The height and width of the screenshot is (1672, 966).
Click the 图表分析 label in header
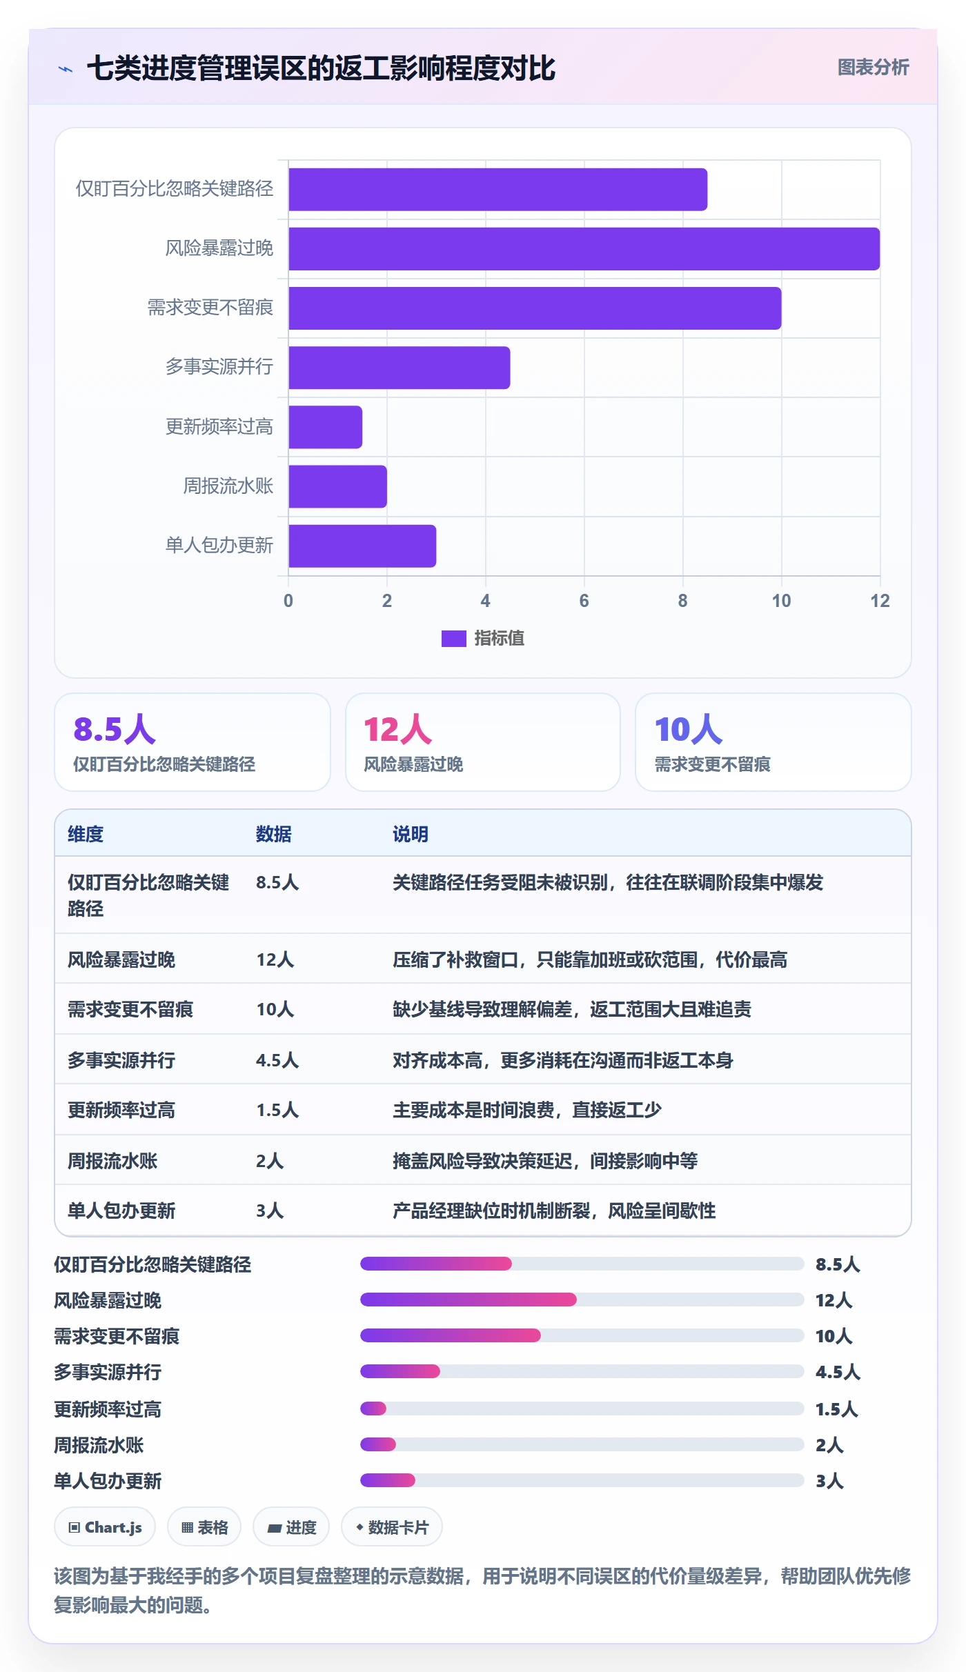tap(873, 68)
